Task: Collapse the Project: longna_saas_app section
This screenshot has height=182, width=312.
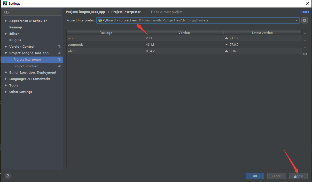Action: click(6, 53)
